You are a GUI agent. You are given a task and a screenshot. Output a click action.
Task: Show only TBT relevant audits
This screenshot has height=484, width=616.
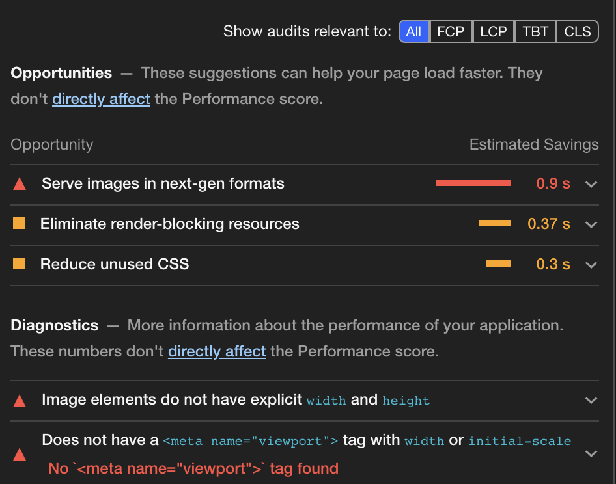(x=535, y=31)
